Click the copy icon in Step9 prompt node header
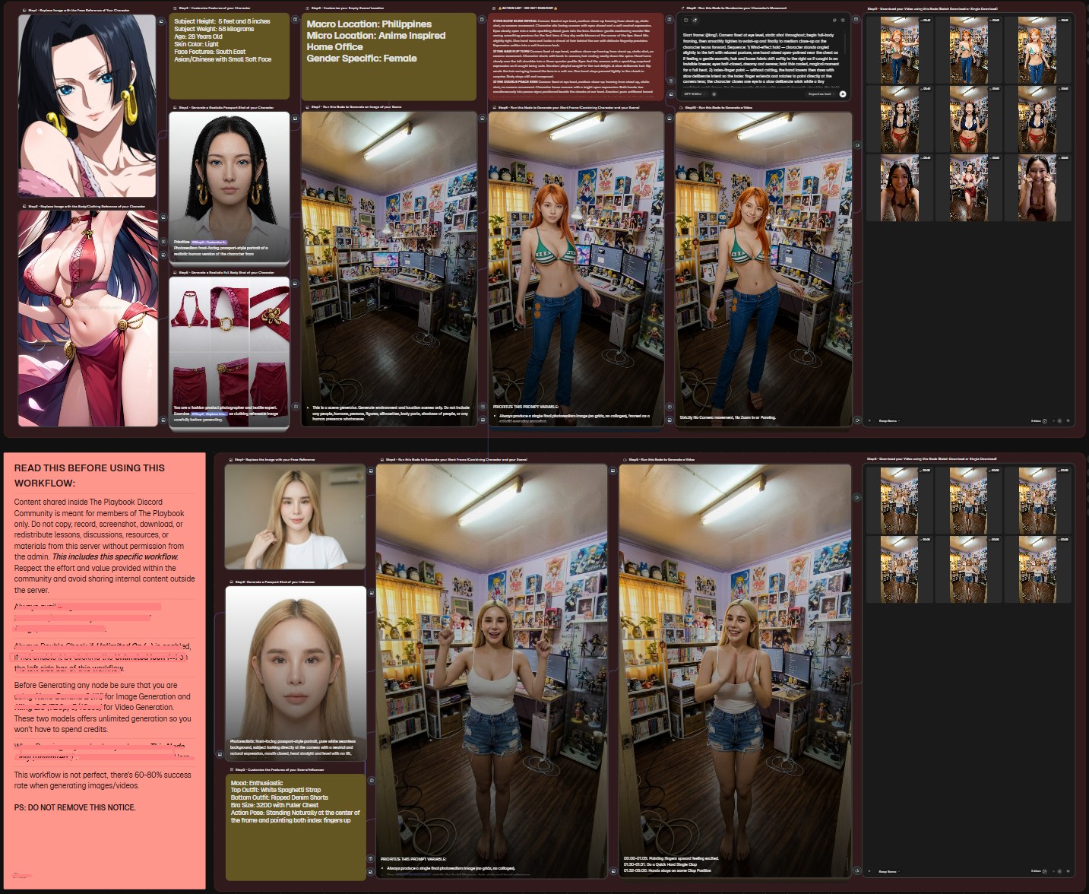 tap(834, 21)
